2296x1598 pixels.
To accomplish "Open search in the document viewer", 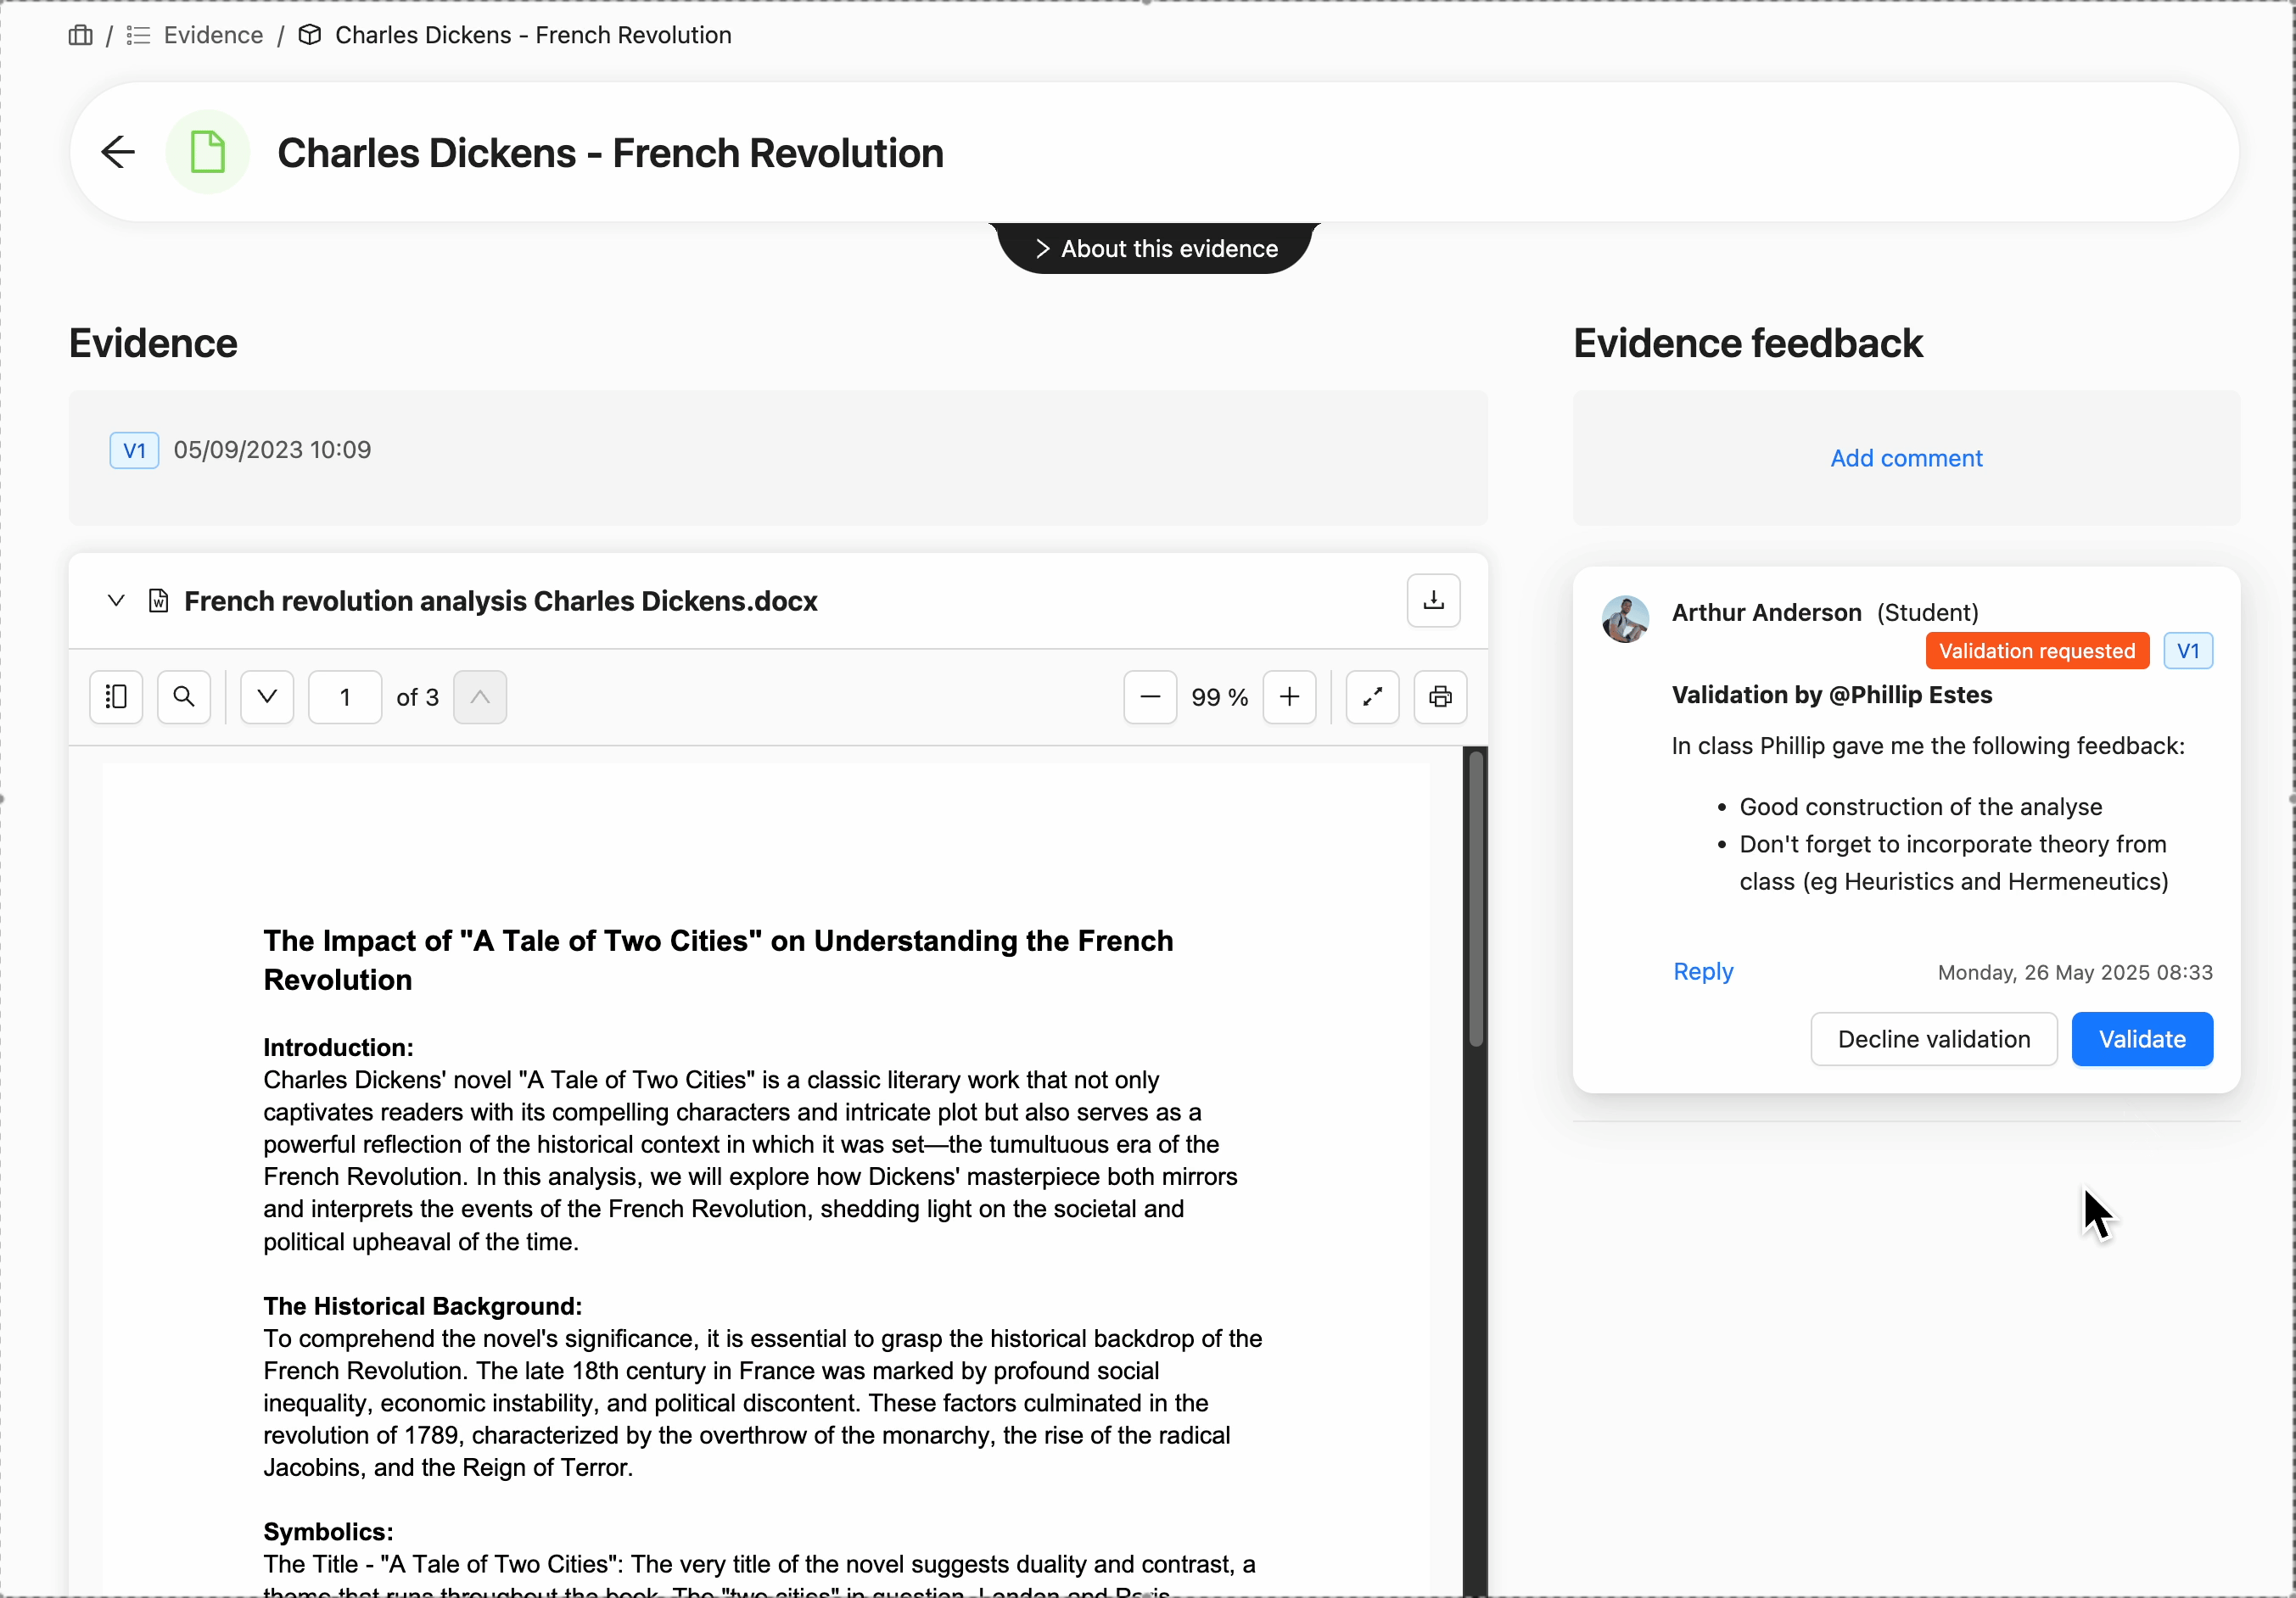I will point(184,696).
